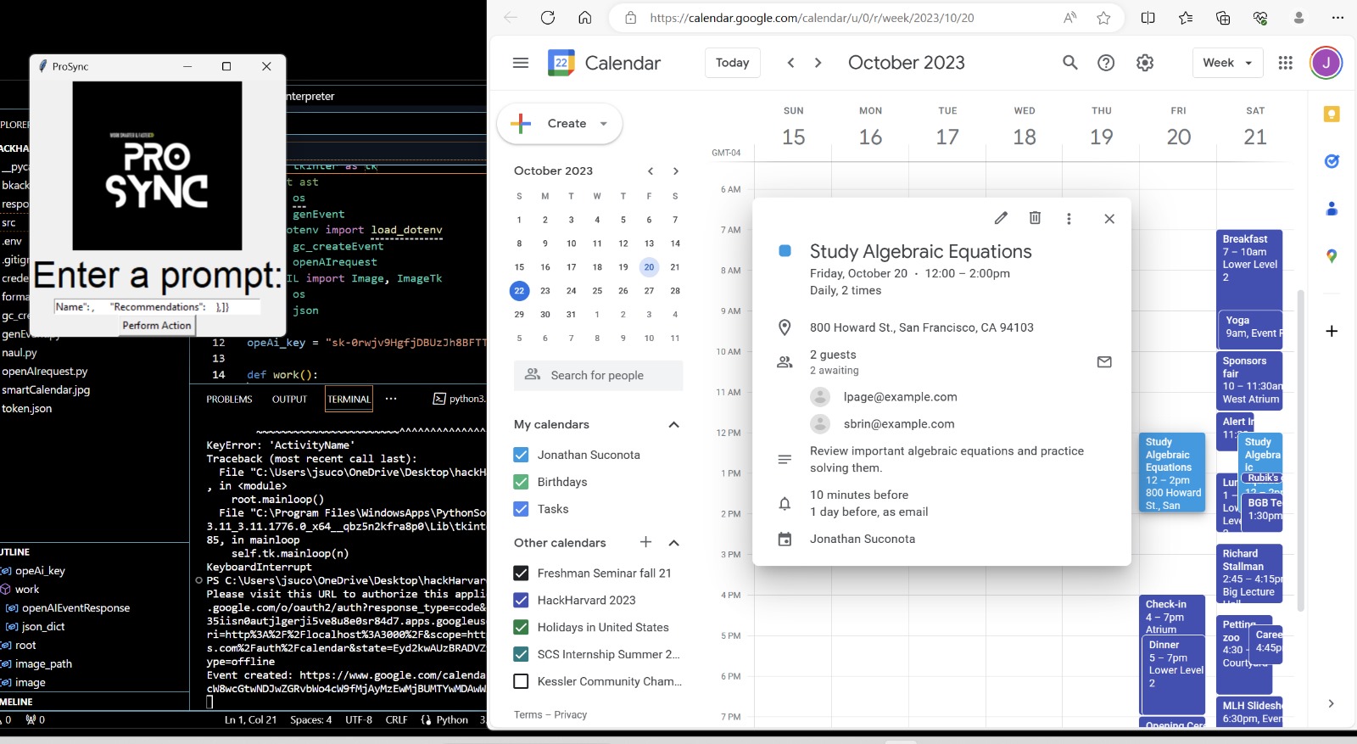Go to the next week
Image resolution: width=1357 pixels, height=744 pixels.
click(818, 63)
